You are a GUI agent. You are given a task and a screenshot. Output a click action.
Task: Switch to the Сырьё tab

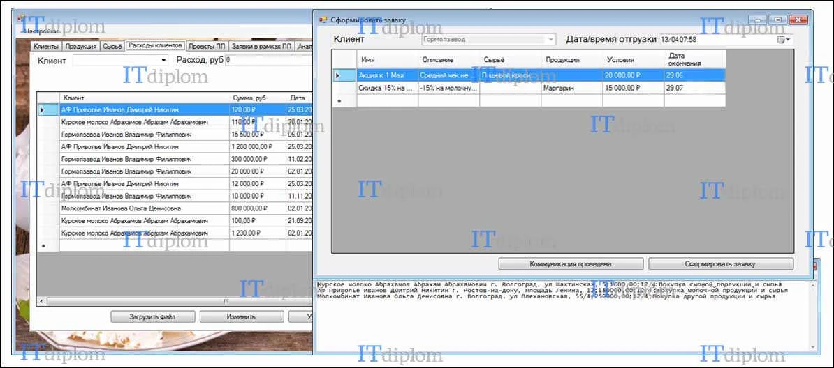coord(112,47)
